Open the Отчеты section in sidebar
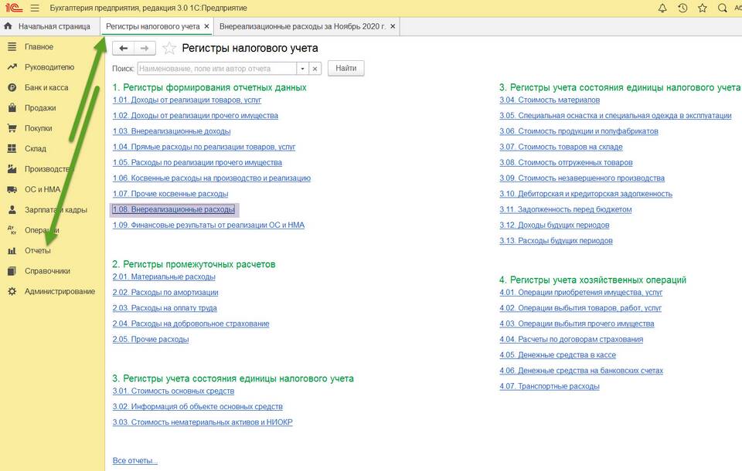 point(37,251)
